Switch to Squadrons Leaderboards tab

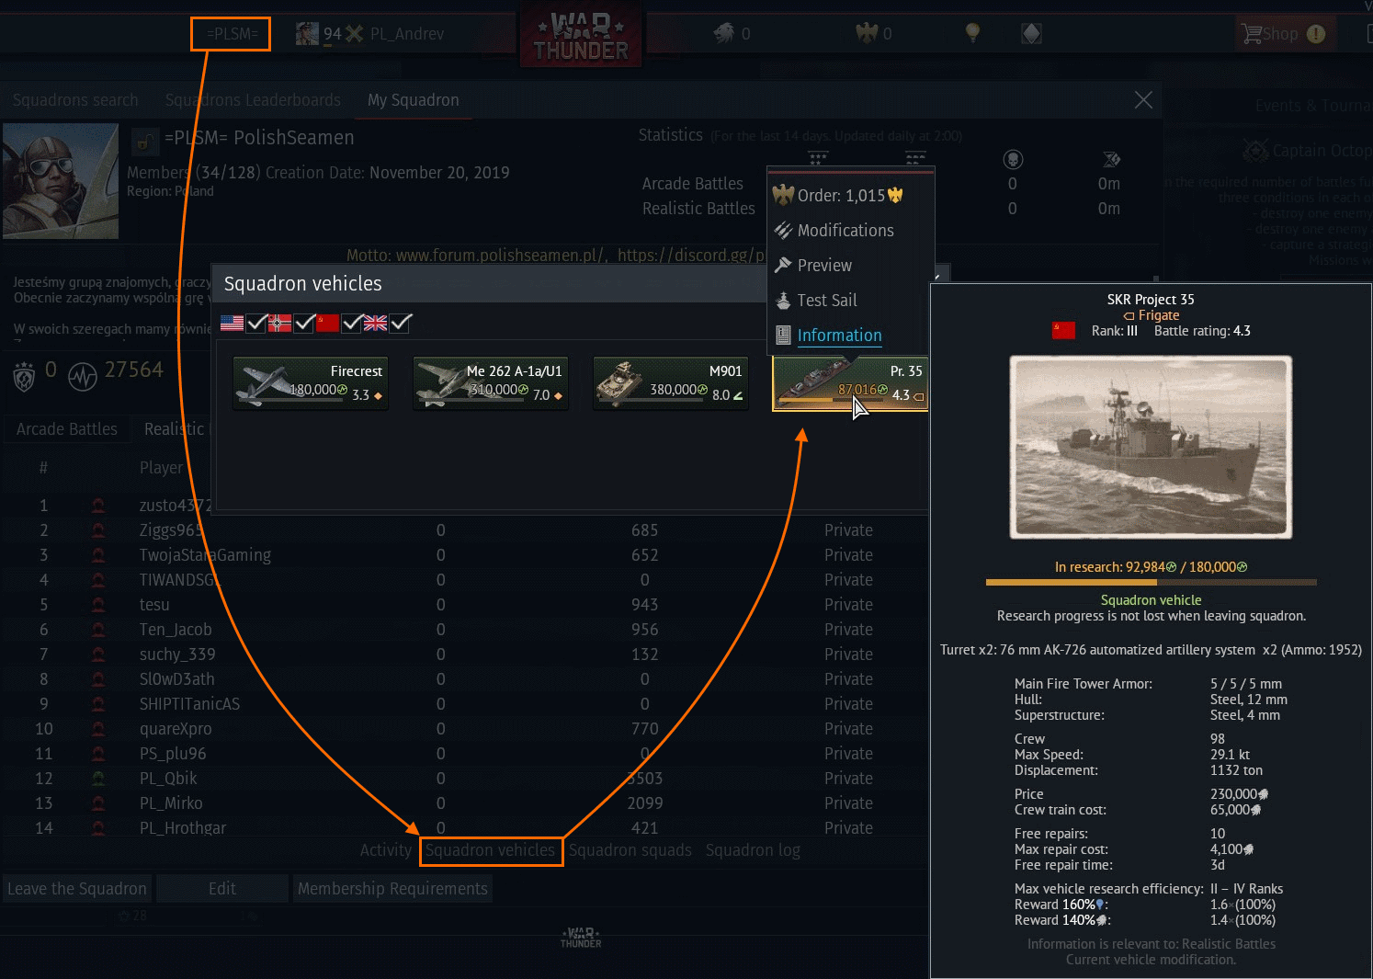click(x=253, y=100)
